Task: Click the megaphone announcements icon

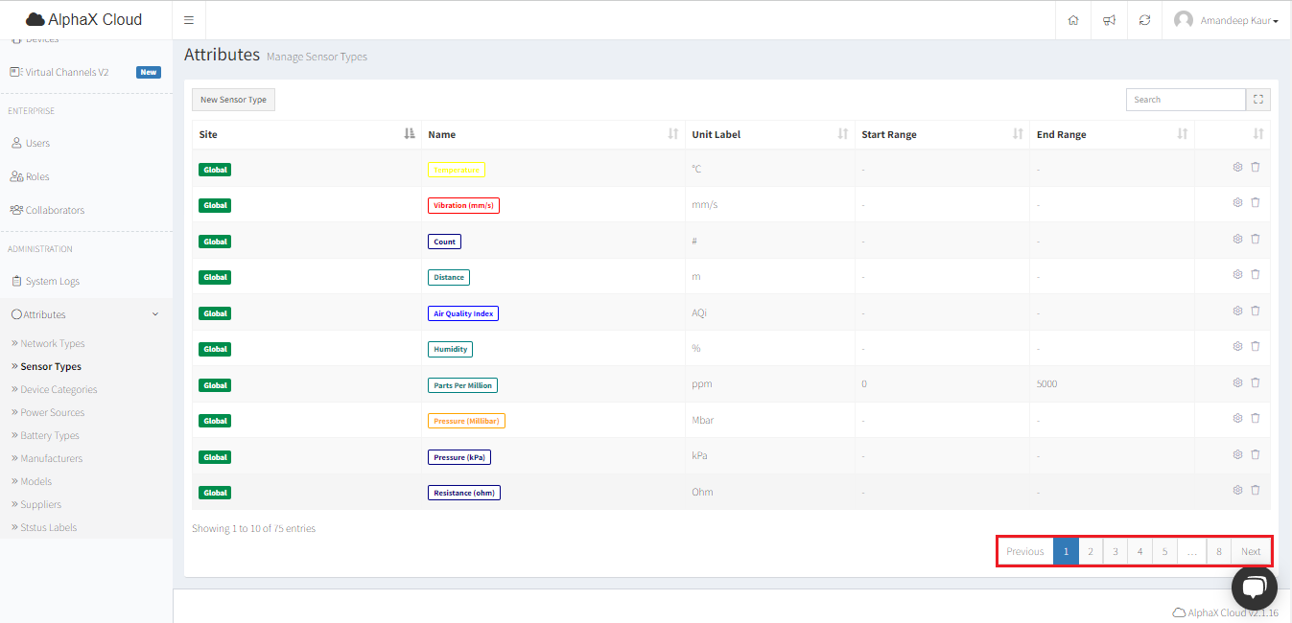Action: [1109, 20]
